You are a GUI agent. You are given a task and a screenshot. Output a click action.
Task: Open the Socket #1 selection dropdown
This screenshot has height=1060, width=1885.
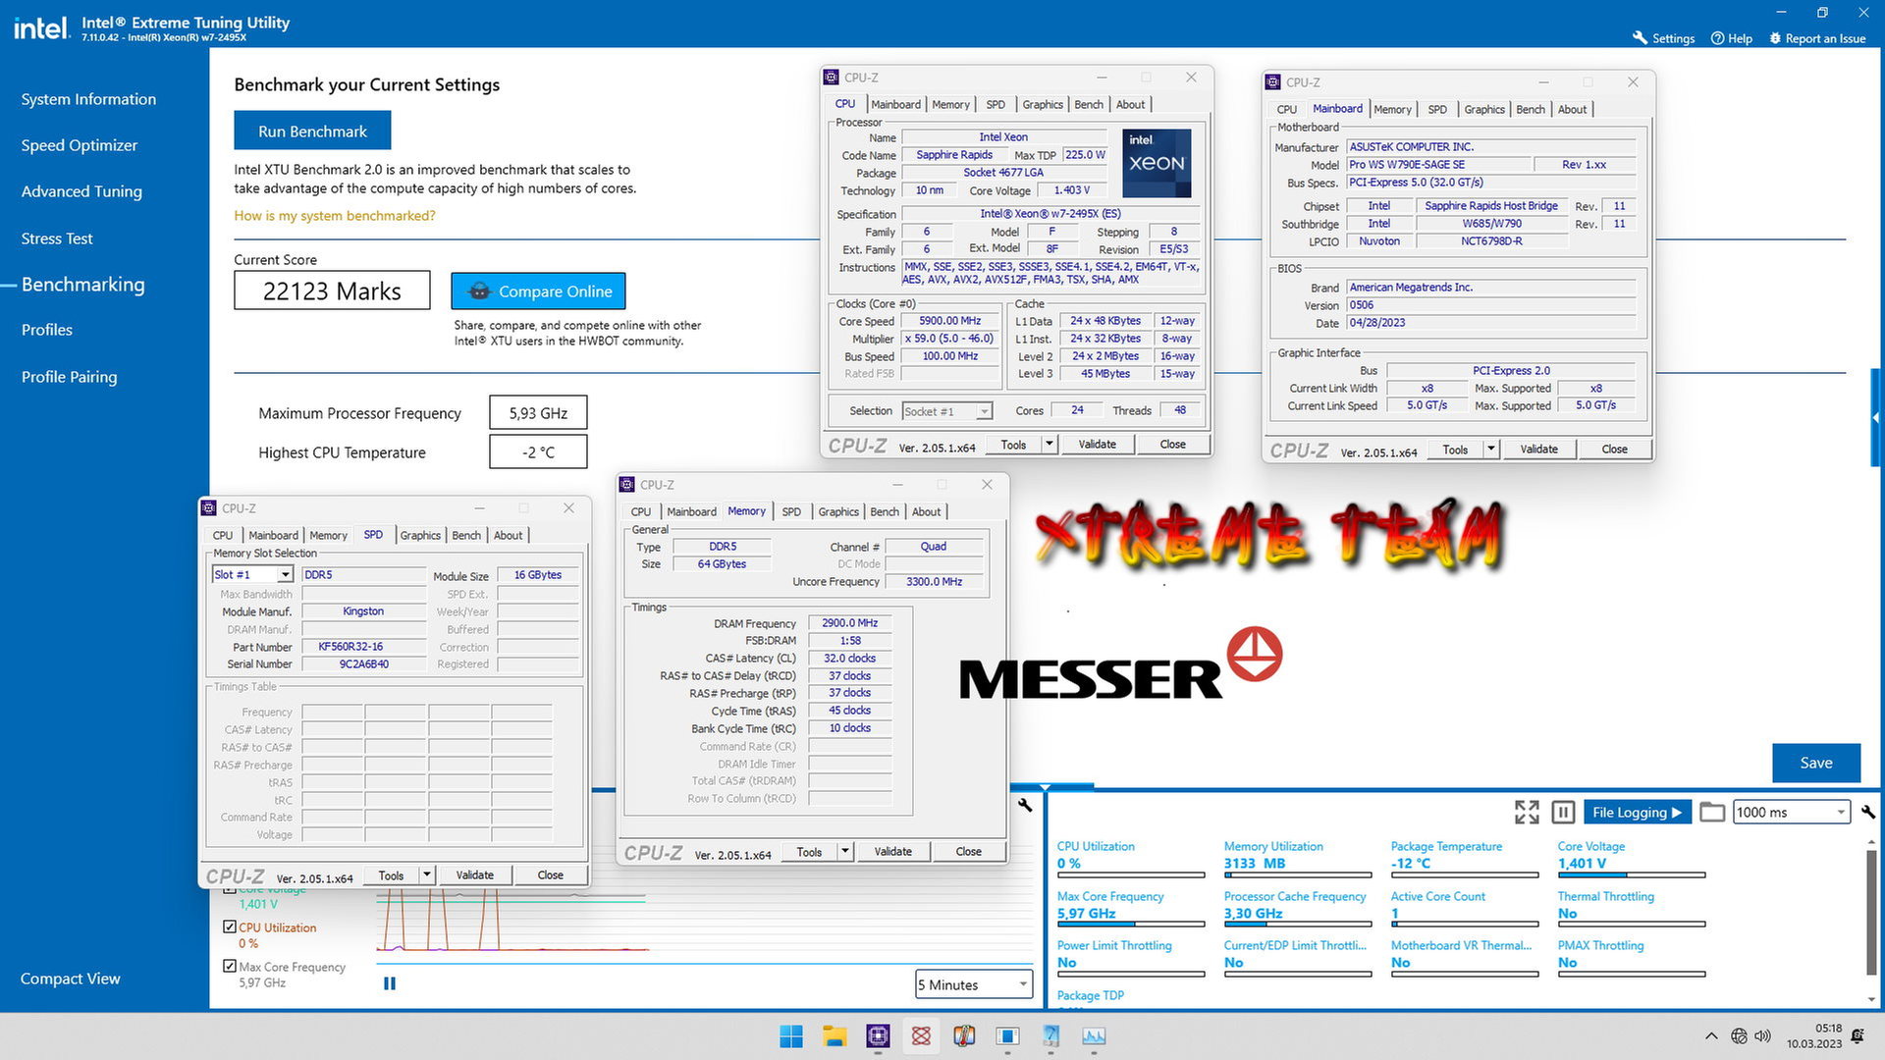click(947, 411)
